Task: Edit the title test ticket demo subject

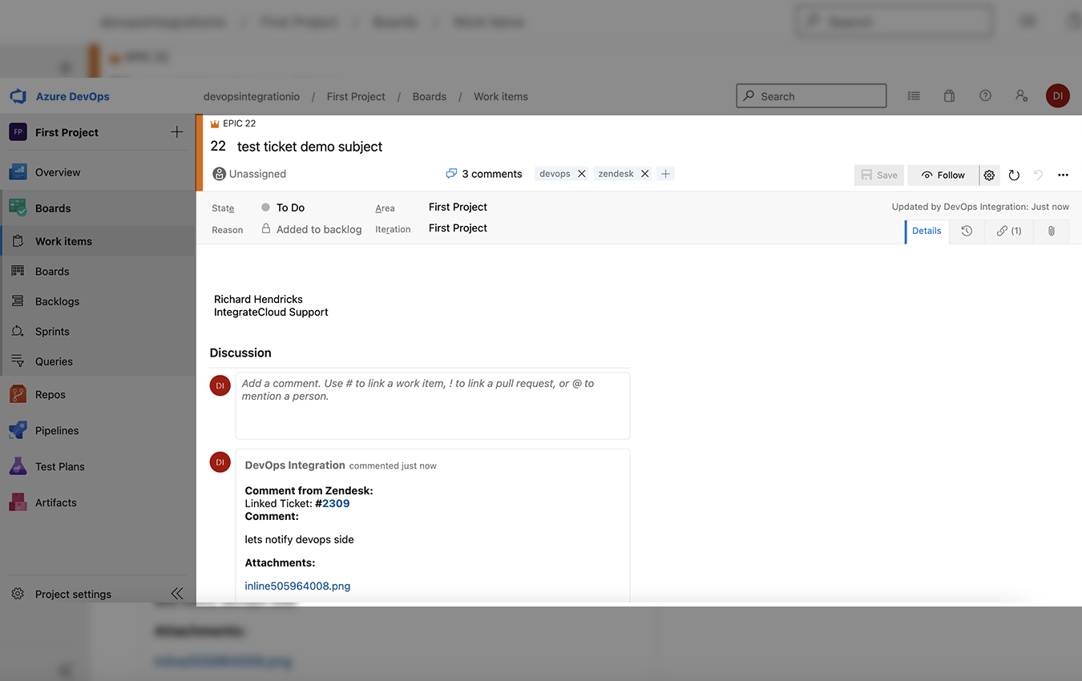Action: point(309,147)
